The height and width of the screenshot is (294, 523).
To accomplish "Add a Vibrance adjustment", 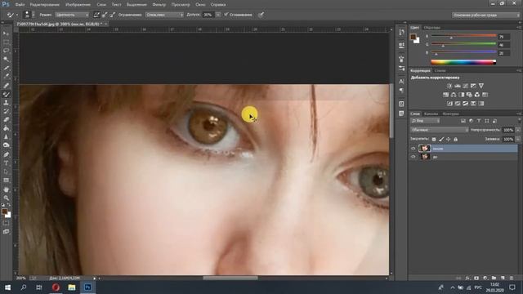I will (481, 86).
